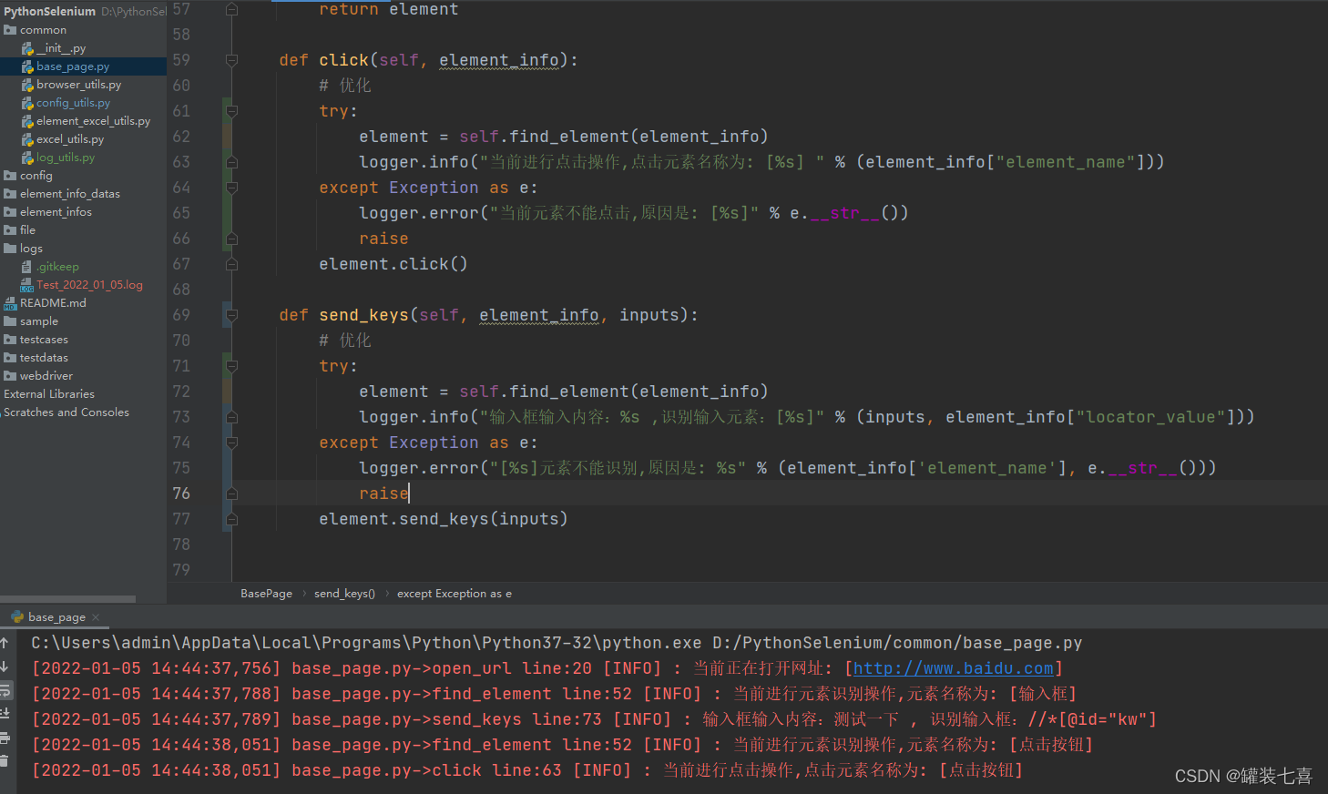1328x794 pixels.
Task: Click the Python file icon of excel_utils.py
Action: click(27, 139)
